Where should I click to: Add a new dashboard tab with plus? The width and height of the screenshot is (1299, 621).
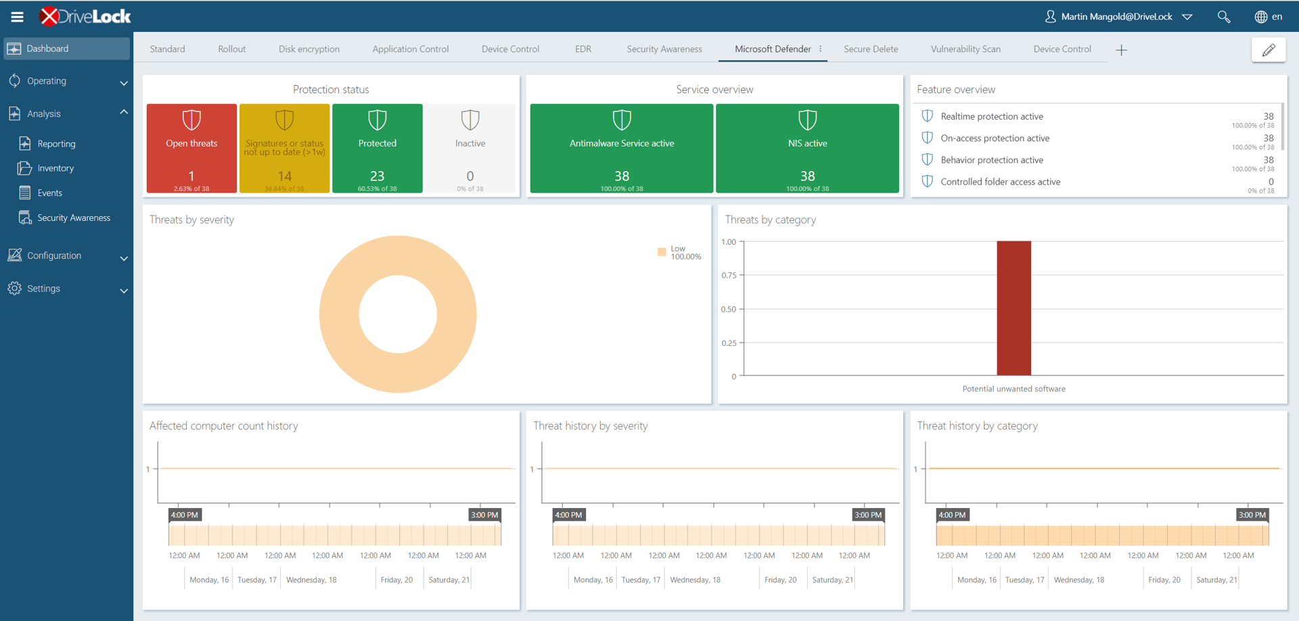pos(1121,50)
